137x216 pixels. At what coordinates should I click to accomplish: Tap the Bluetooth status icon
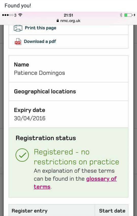(121, 15)
